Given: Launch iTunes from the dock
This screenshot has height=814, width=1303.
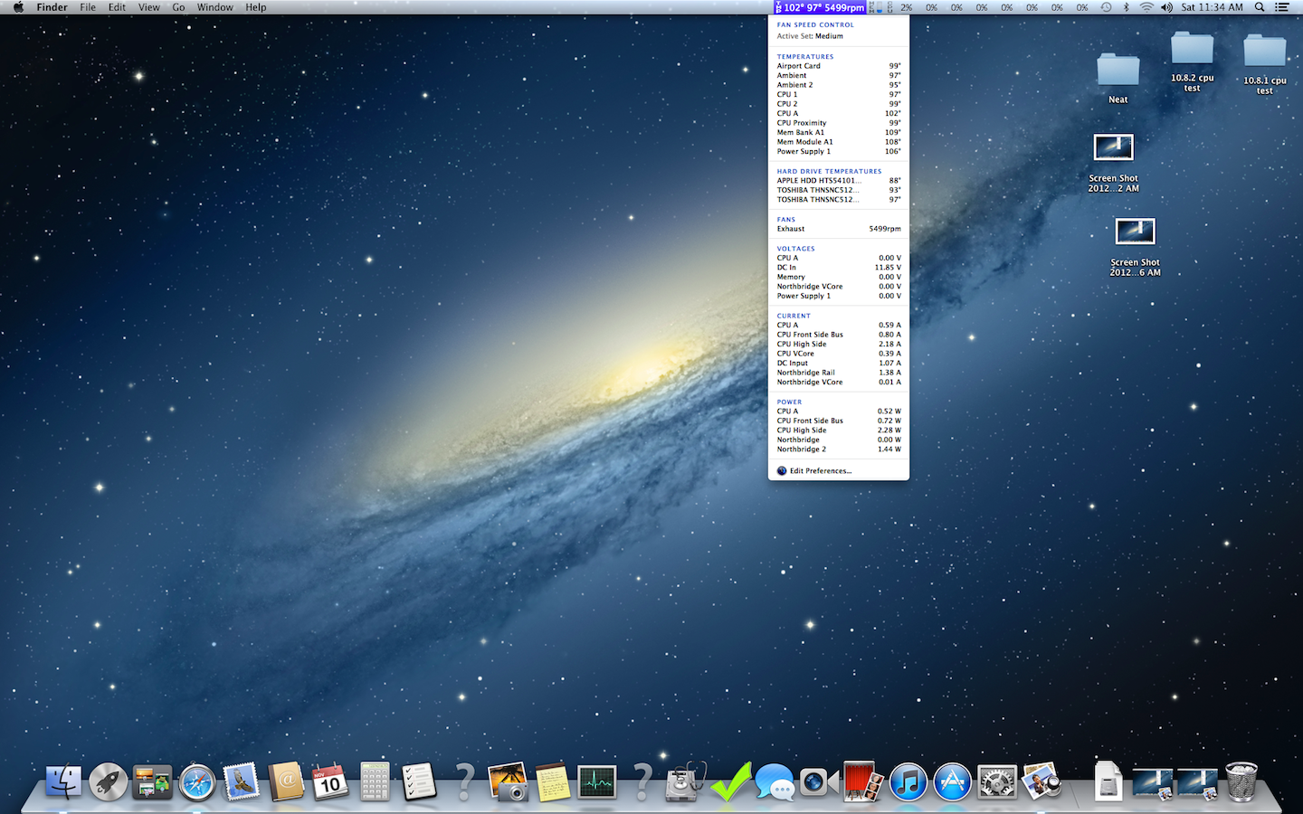Looking at the screenshot, I should pyautogui.click(x=908, y=782).
